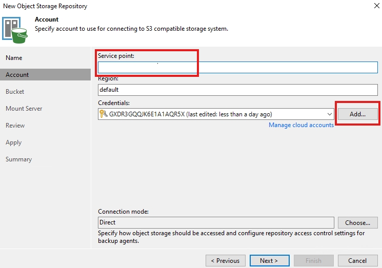The height and width of the screenshot is (268, 382).
Task: Click the Connection mode field showing Direct
Action: (216, 222)
